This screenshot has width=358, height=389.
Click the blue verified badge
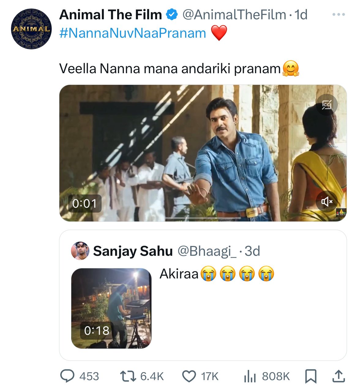172,15
